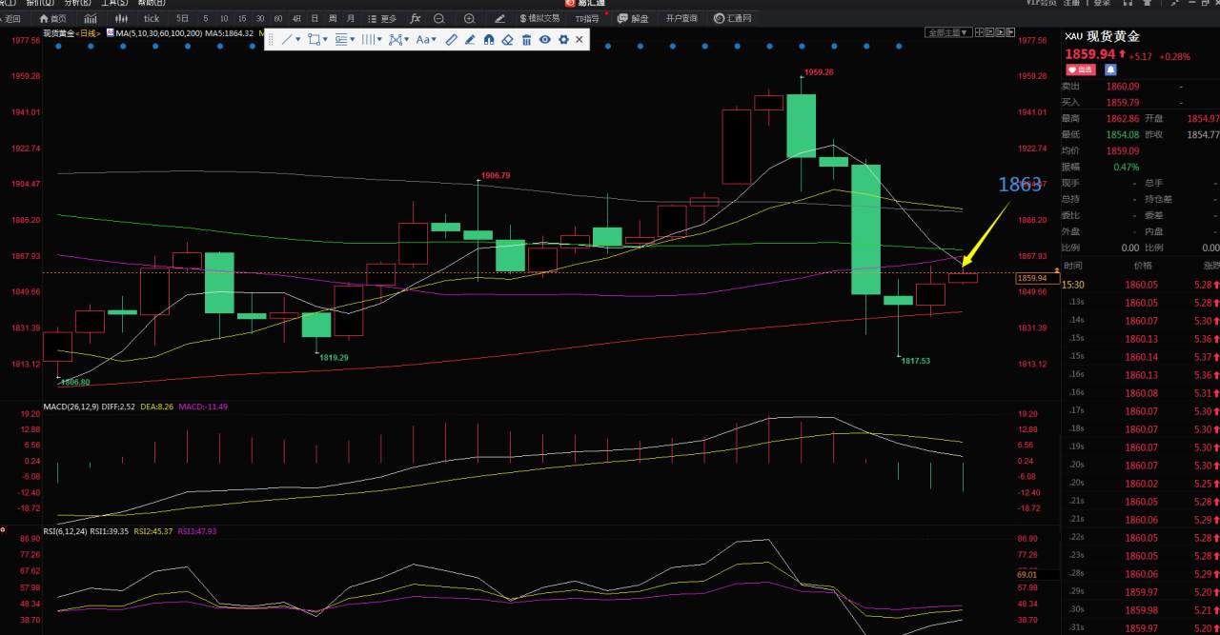Open 开户查询 account inquiry
Viewport: 1220px width, 635px height.
[x=681, y=18]
